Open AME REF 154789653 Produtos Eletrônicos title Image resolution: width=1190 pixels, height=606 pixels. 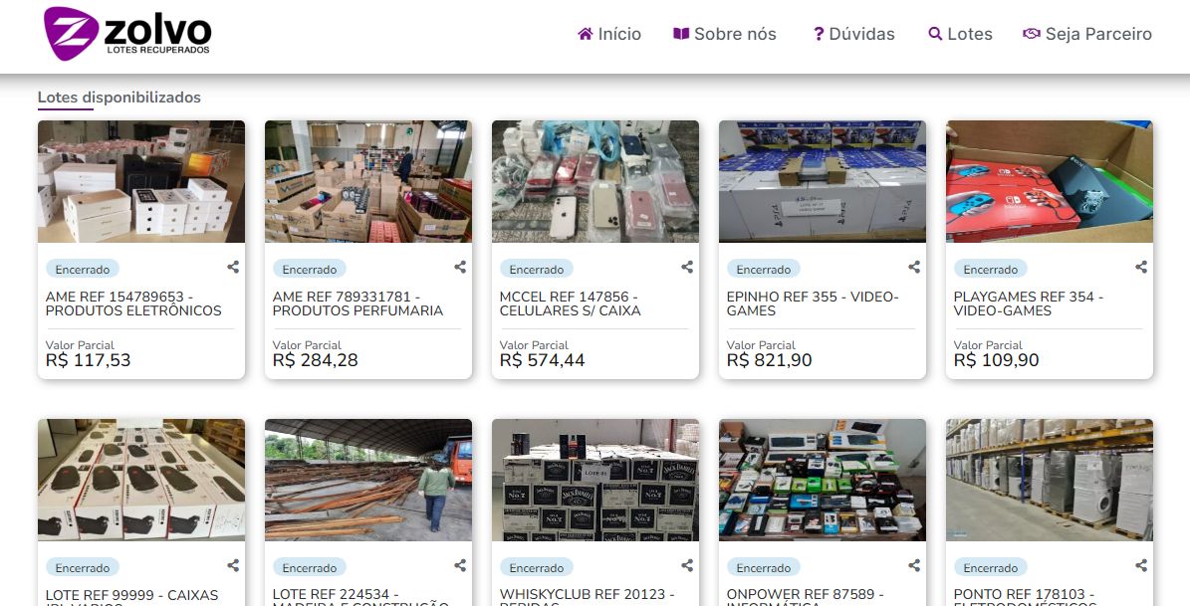click(133, 303)
